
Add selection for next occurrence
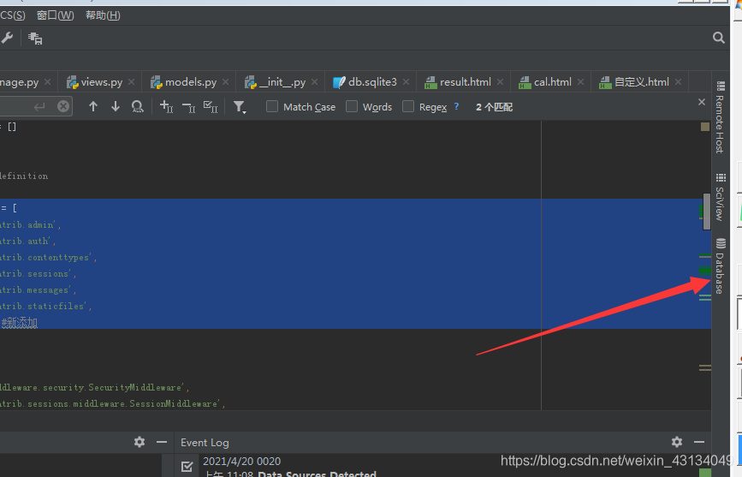[167, 106]
